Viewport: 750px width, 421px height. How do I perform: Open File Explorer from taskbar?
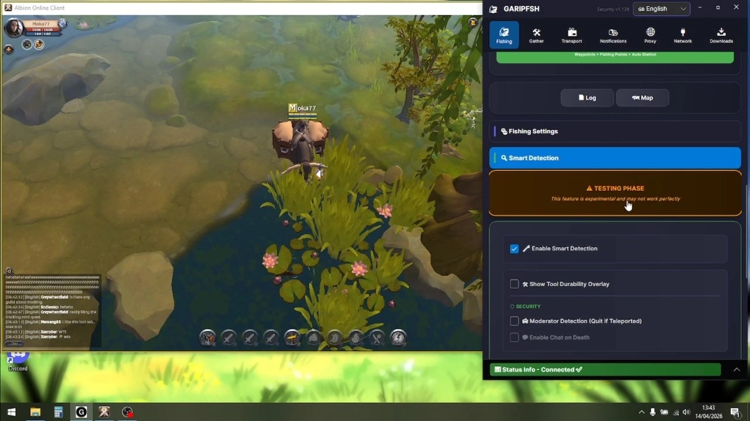click(35, 412)
